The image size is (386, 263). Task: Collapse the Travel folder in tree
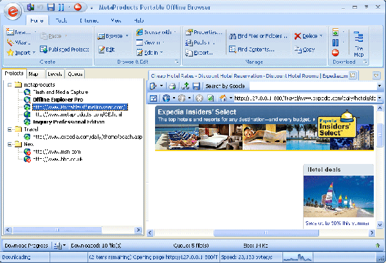pyautogui.click(x=10, y=129)
